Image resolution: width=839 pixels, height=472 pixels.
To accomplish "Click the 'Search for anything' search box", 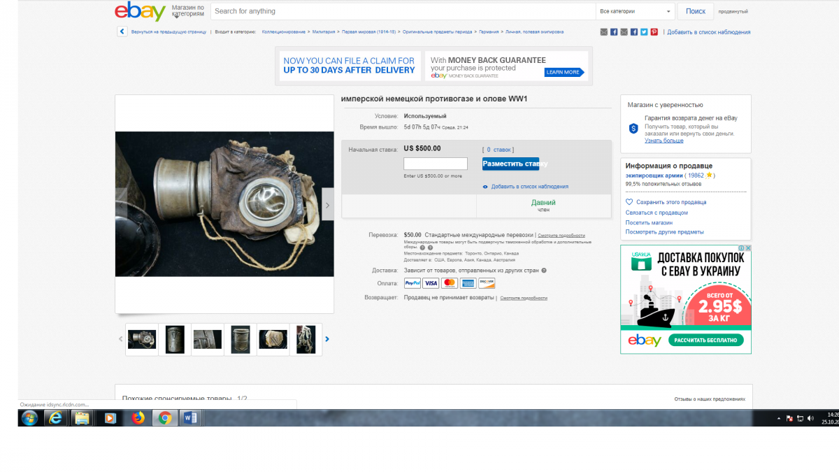I will click(403, 11).
